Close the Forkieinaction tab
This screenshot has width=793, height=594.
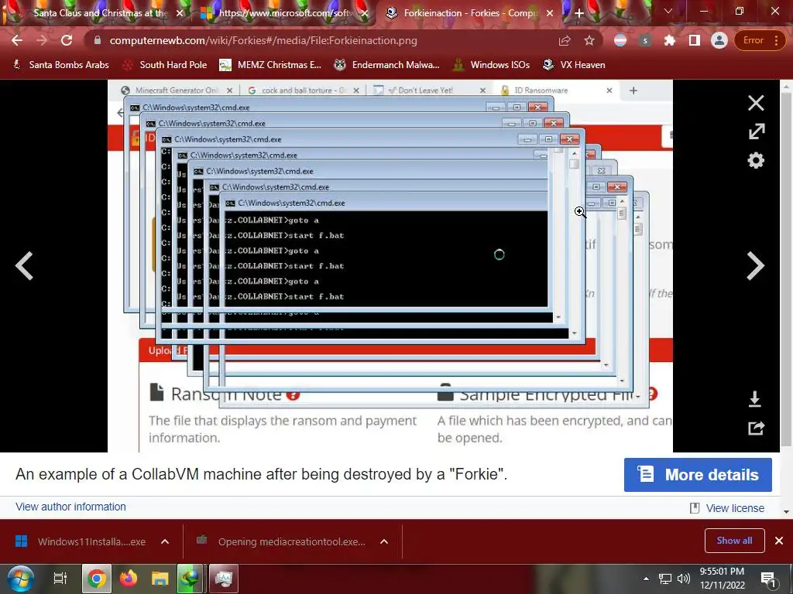pyautogui.click(x=551, y=13)
